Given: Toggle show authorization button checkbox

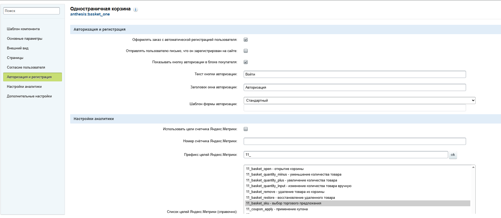Looking at the screenshot, I should tap(246, 62).
